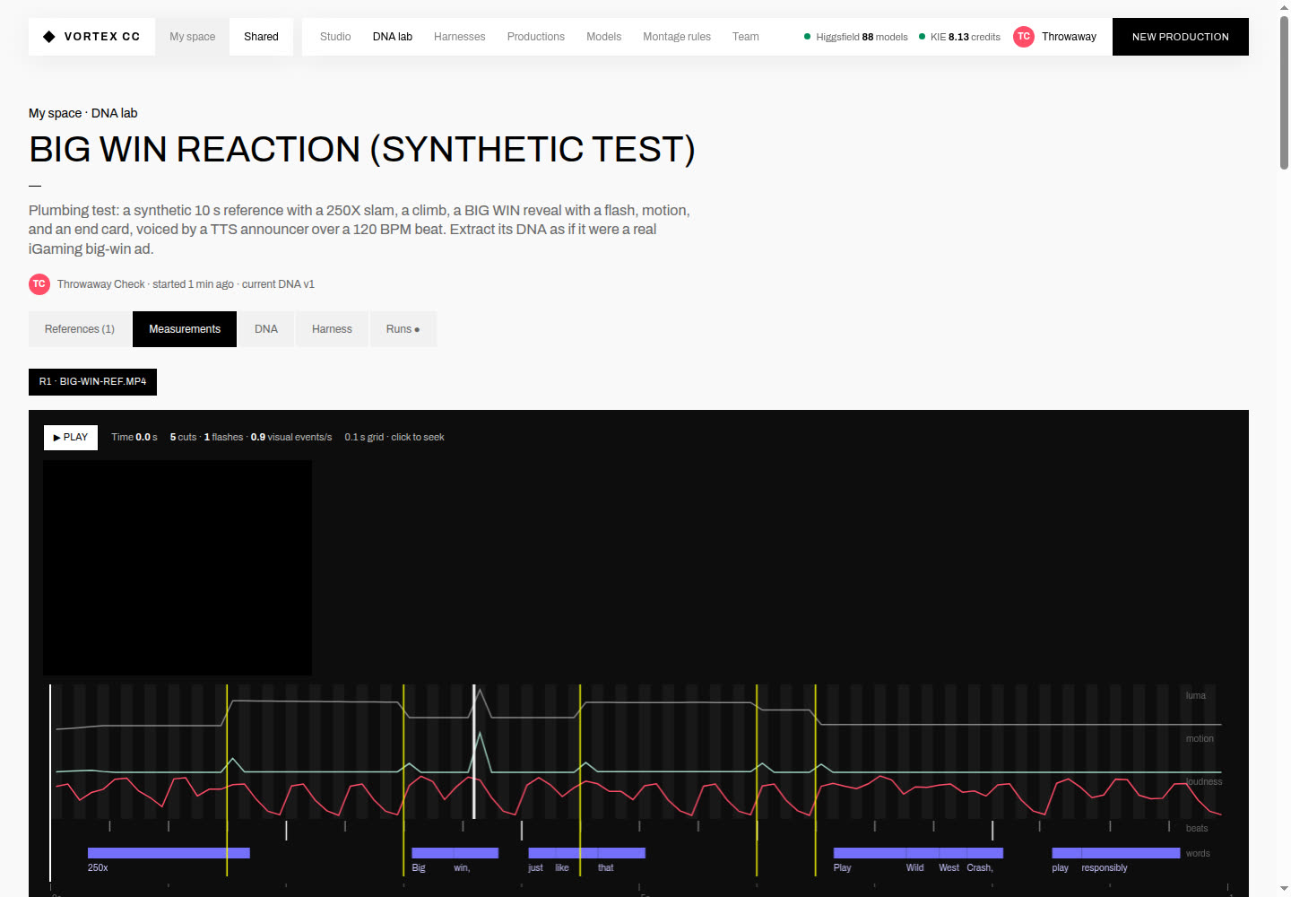This screenshot has width=1291, height=897.
Task: Open the DNA lab nav item
Action: [393, 37]
